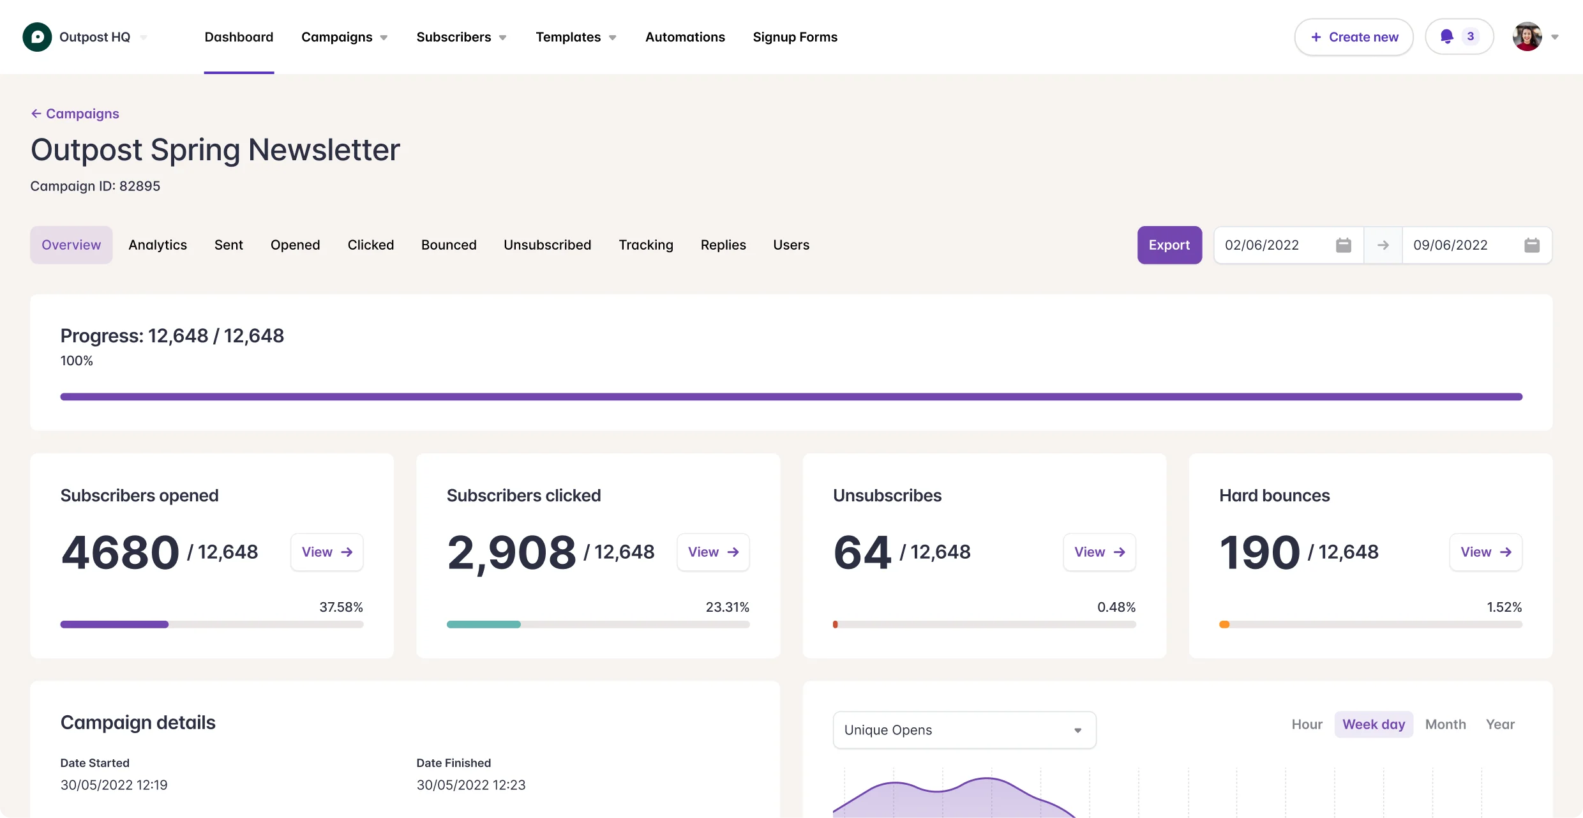Go to the Dashboard nav item

coord(239,37)
